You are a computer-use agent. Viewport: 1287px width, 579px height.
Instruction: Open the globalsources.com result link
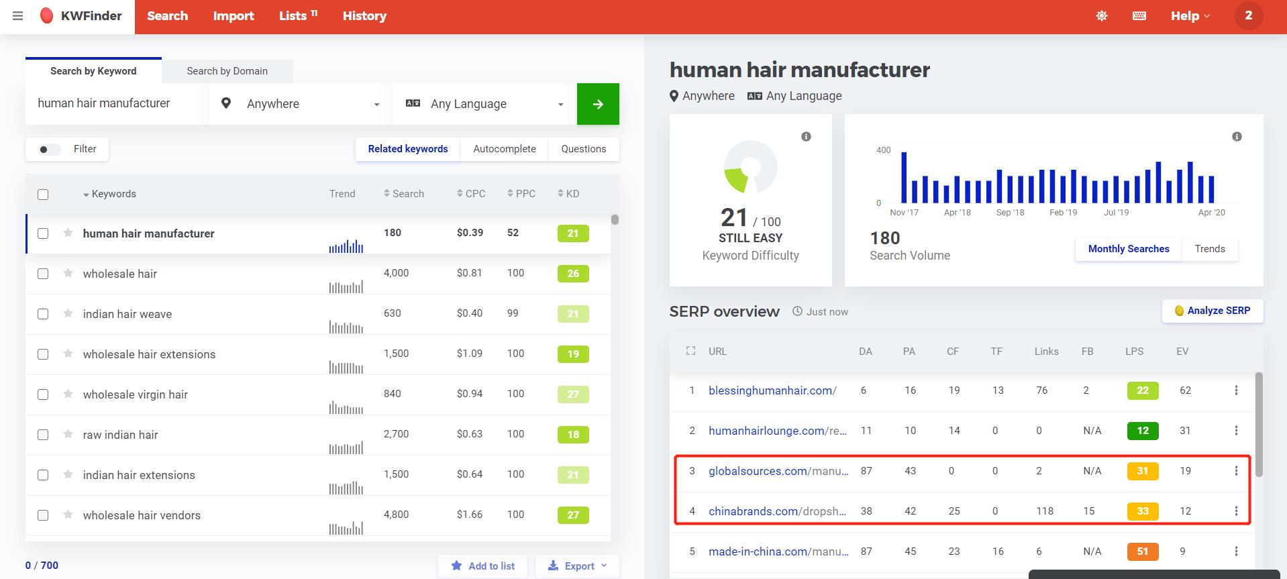[758, 471]
